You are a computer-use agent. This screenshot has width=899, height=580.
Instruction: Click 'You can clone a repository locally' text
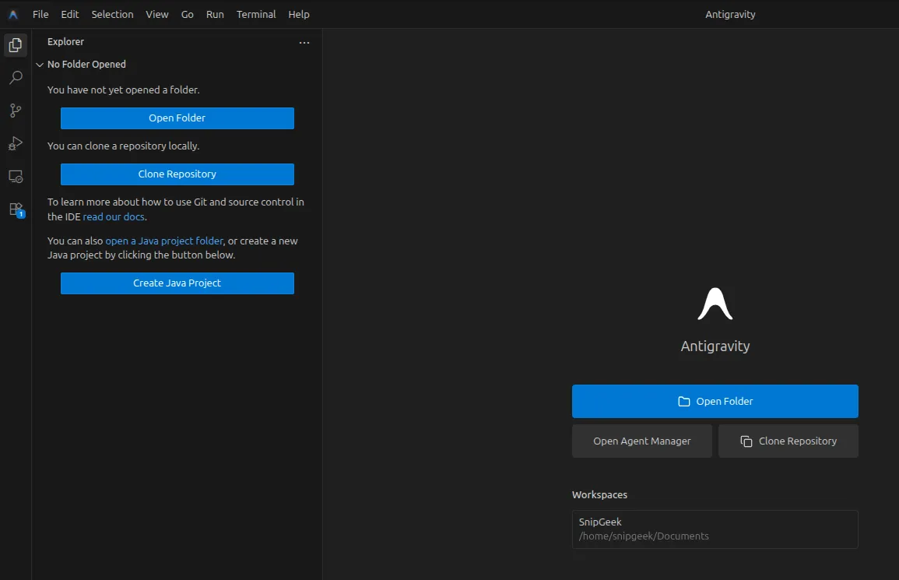[x=123, y=146]
